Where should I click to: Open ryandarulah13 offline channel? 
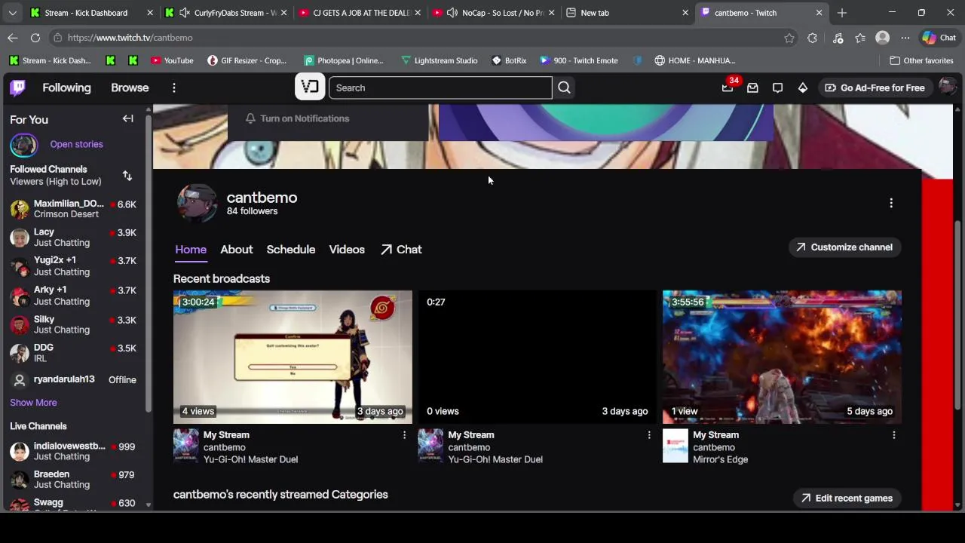(73, 379)
